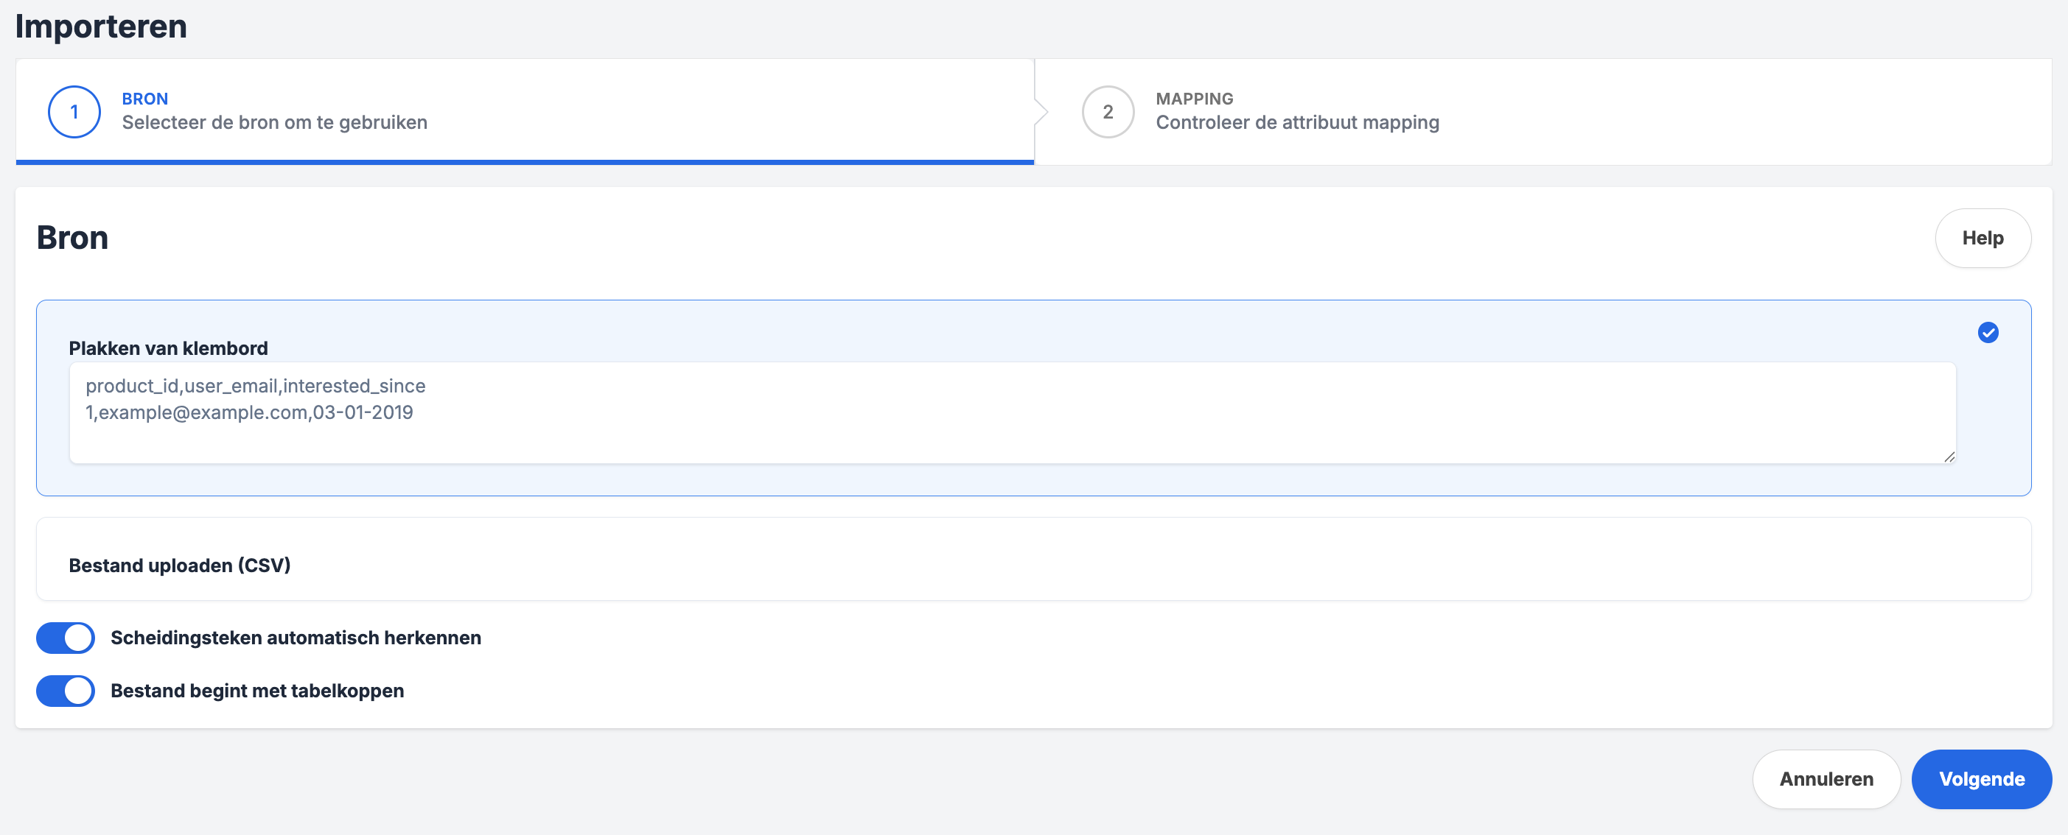Screen dimensions: 2068x835
Task: Click the step 1 circle icon
Action: point(74,111)
